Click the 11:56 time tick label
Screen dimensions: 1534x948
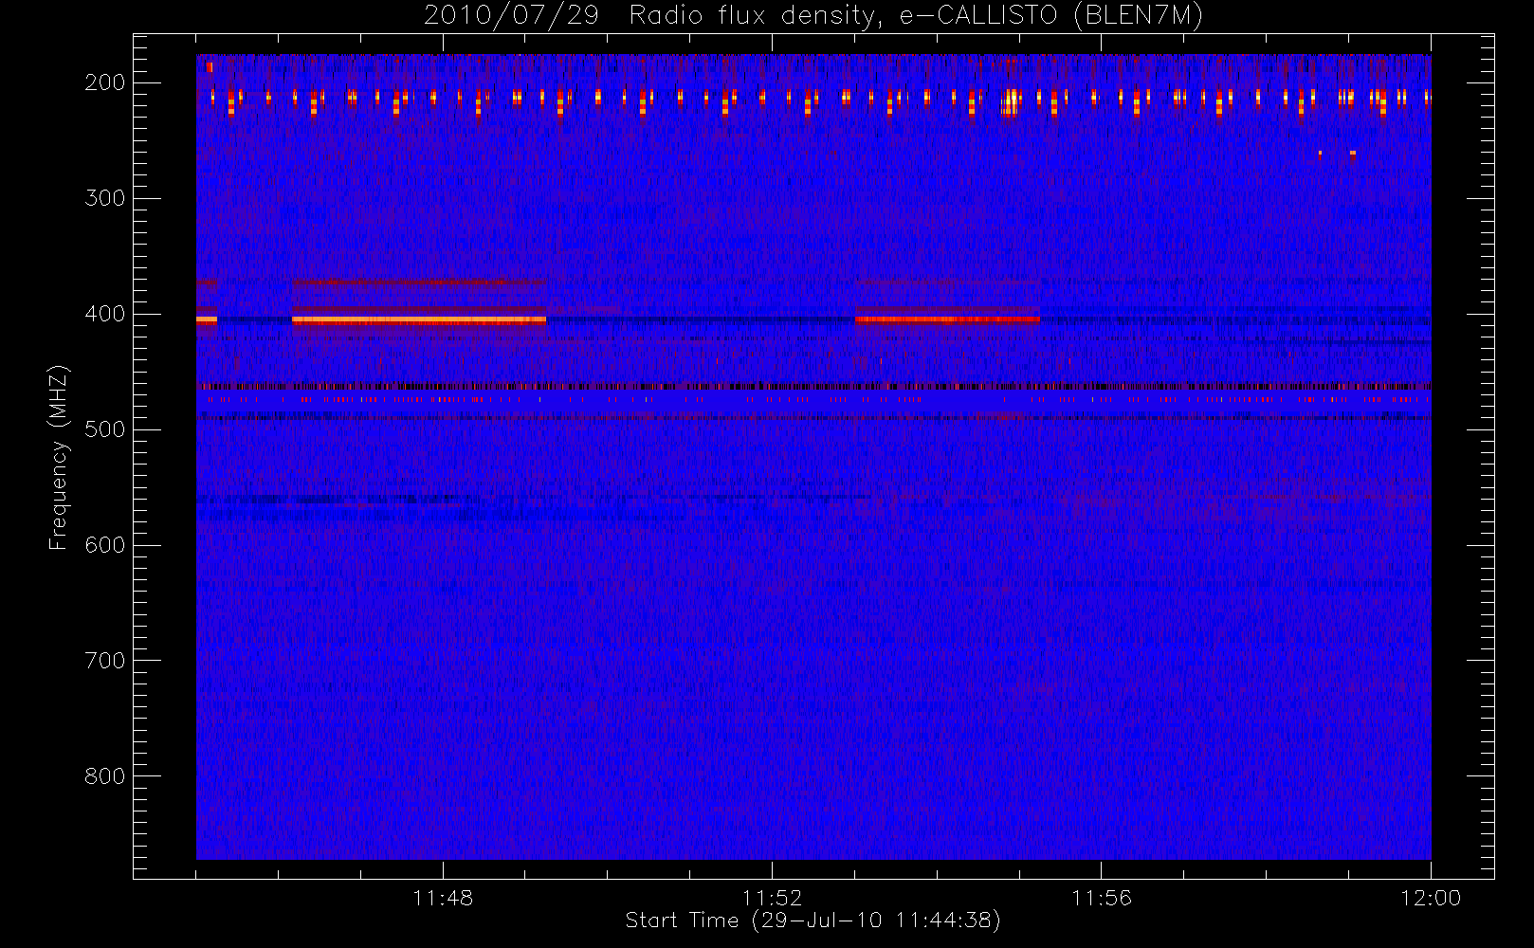click(1102, 898)
